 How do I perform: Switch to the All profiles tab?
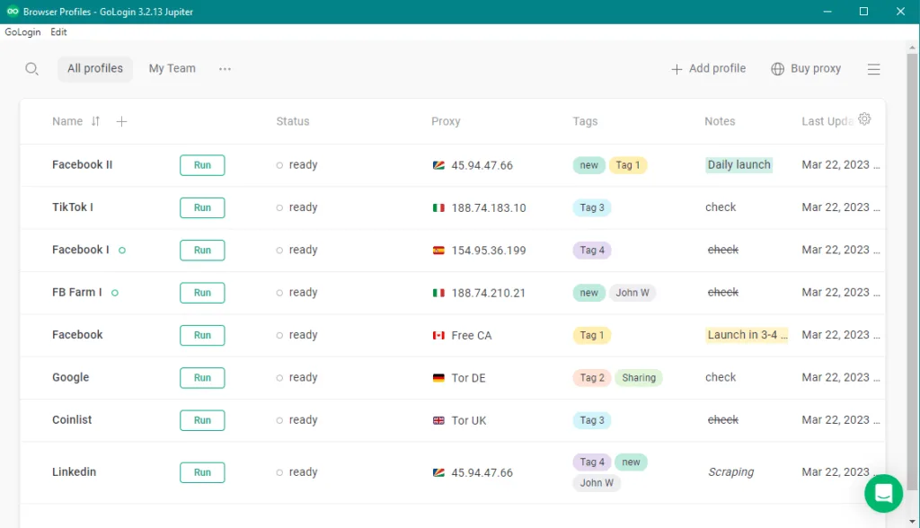95,68
